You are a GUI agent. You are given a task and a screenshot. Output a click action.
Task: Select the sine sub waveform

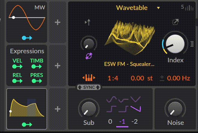click(x=112, y=99)
